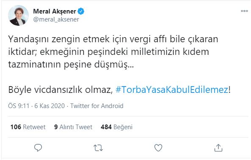Image resolution: width=251 pixels, height=160 pixels.
Task: Click the 'Böyle vicdansızlık olmaz' text
Action: pyautogui.click(x=61, y=89)
